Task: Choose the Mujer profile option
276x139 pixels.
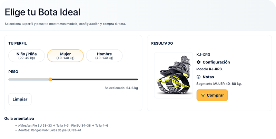Action: pos(65,56)
